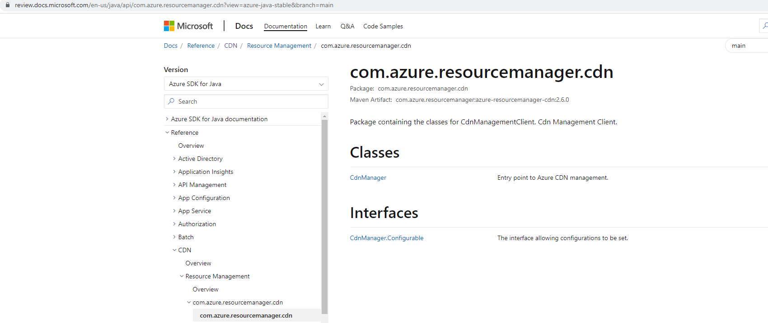768x323 pixels.
Task: Open the Azure SDK for Java version dropdown
Action: coord(246,84)
